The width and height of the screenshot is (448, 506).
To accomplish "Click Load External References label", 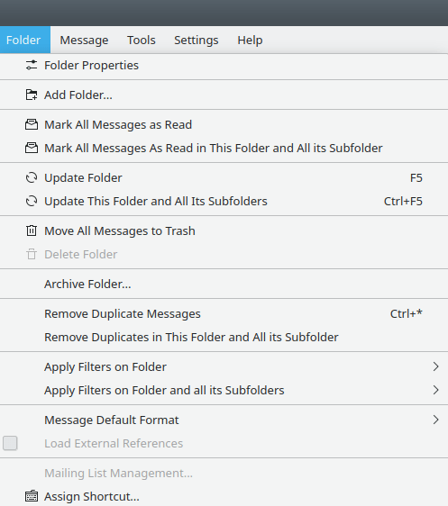I will 114,443.
